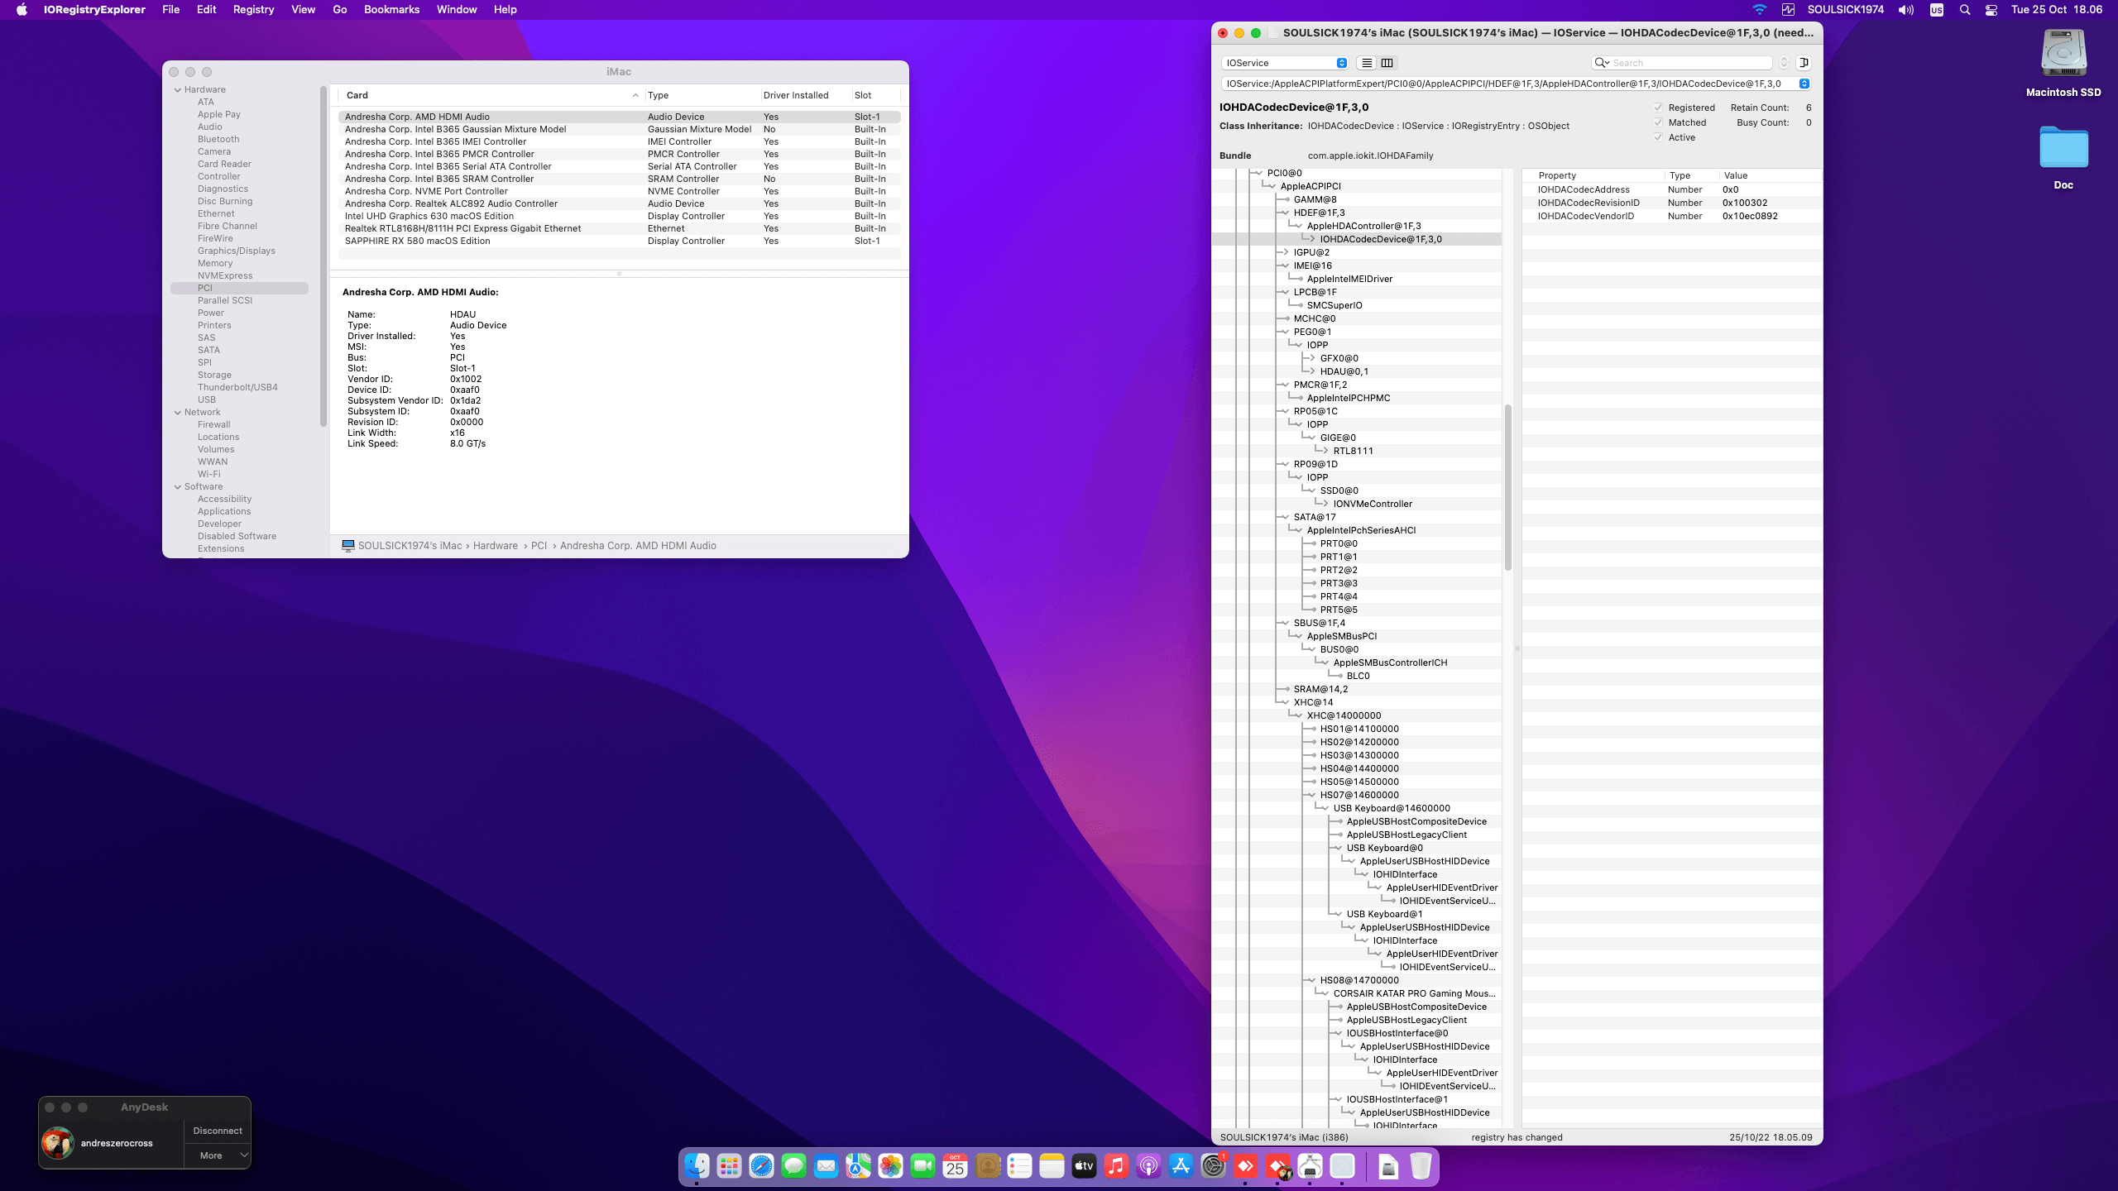
Task: Open Launchpad in the Dock
Action: [x=729, y=1166]
